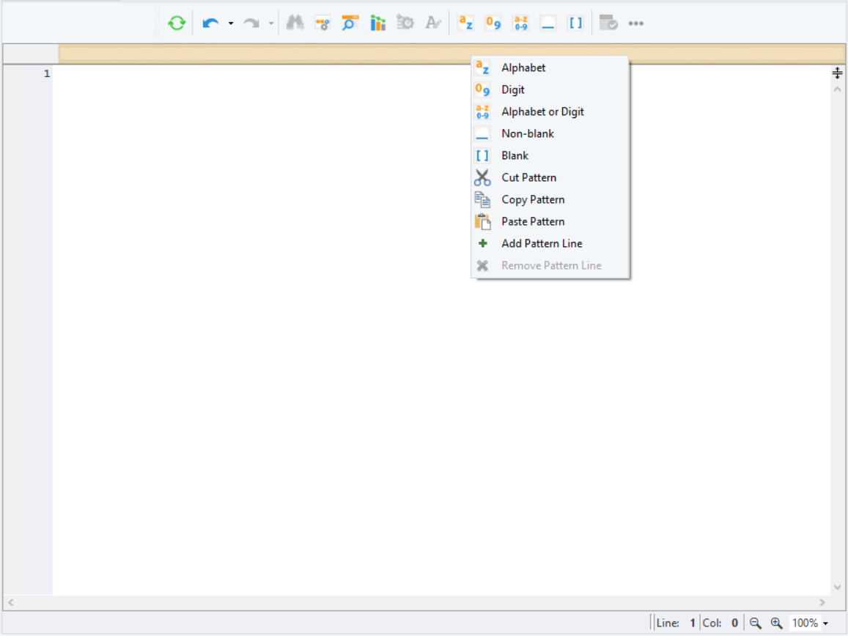Click the green refresh icon in toolbar
848x636 pixels.
pyautogui.click(x=177, y=23)
